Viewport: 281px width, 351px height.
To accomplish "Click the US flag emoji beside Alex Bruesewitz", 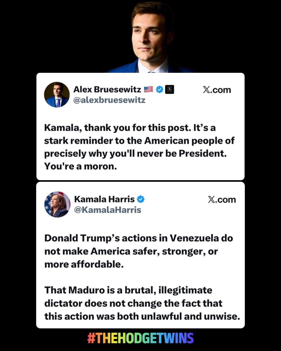I will tap(148, 89).
